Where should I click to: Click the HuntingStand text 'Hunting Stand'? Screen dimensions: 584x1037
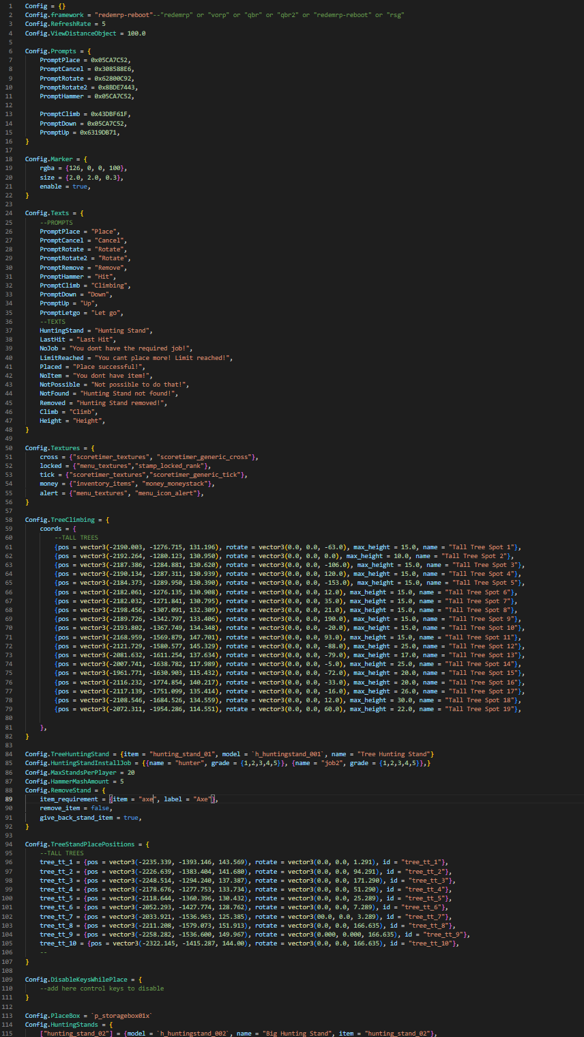coord(123,330)
